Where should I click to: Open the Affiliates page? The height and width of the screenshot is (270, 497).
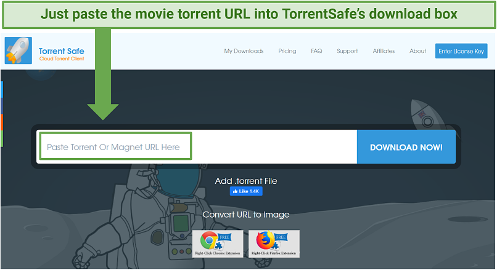(x=384, y=51)
